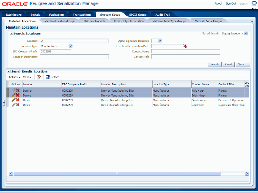Open the View menu in results toolbar
The height and width of the screenshot is (193, 258).
click(27, 77)
